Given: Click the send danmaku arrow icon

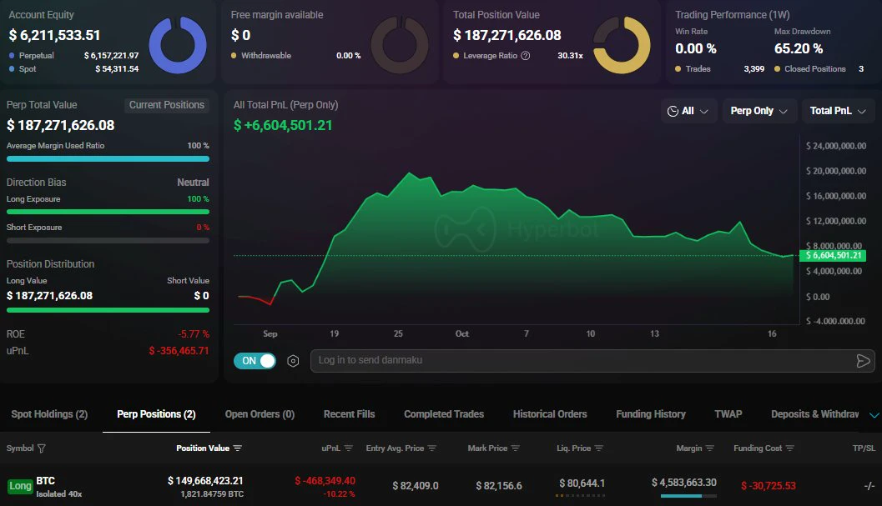Looking at the screenshot, I should click(x=863, y=361).
